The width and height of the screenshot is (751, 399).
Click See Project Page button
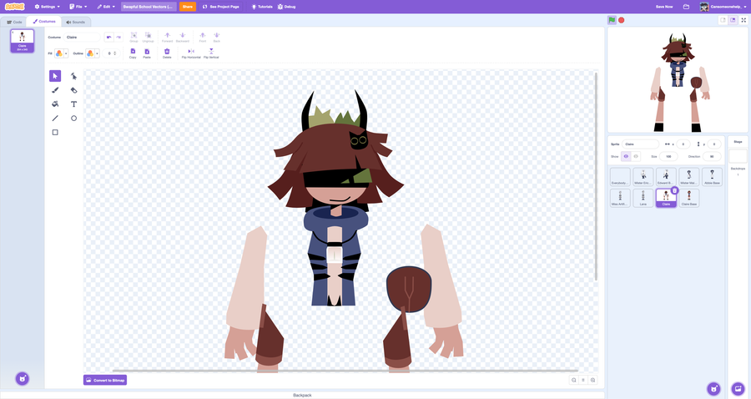coord(220,7)
